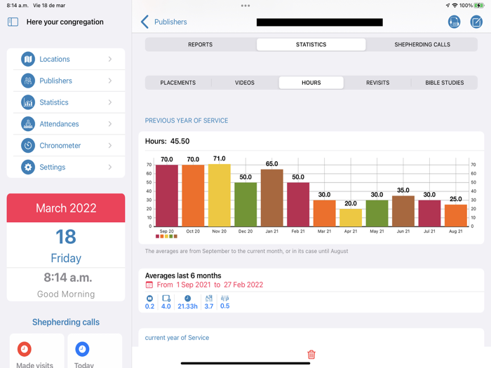The width and height of the screenshot is (491, 368).
Task: Click the videos average icon
Action: point(166,299)
